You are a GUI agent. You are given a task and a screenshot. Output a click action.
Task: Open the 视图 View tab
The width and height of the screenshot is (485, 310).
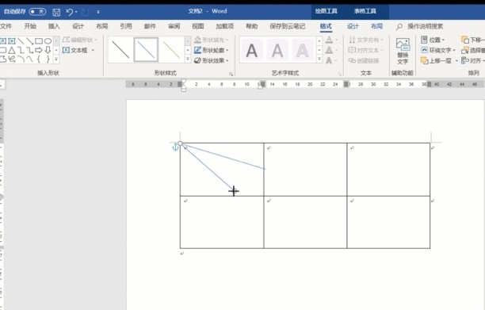(x=197, y=26)
